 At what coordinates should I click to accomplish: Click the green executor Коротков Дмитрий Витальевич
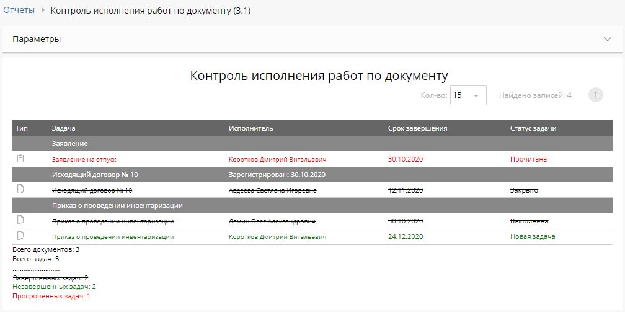277,236
